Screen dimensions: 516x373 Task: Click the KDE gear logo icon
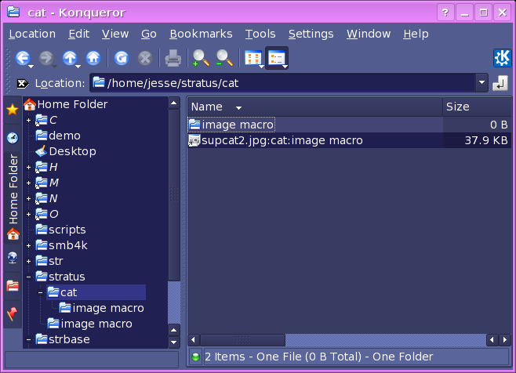tap(502, 58)
